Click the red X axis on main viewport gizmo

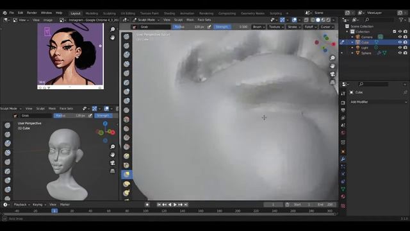point(333,44)
